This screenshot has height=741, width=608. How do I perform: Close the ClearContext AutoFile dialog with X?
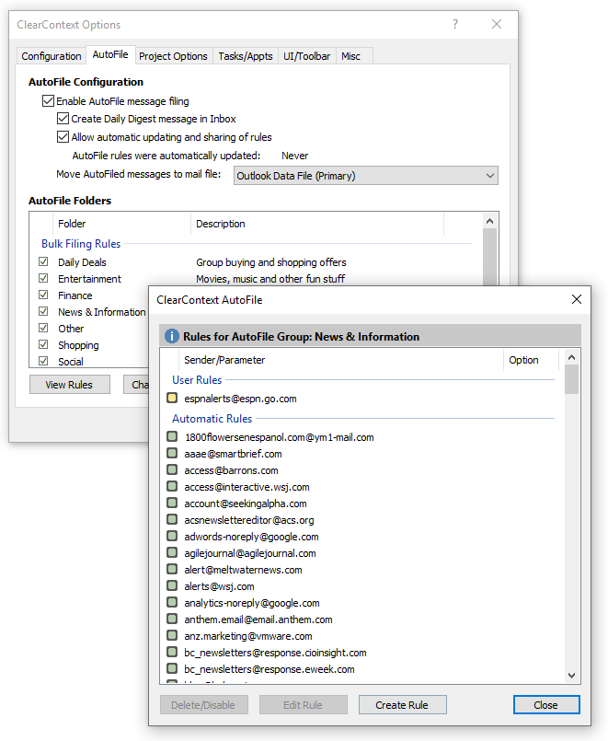click(577, 299)
